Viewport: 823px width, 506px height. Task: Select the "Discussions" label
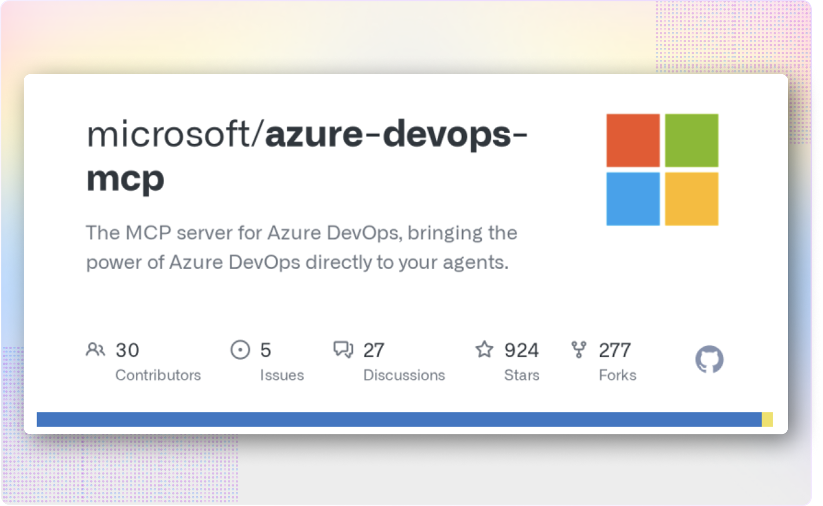404,375
